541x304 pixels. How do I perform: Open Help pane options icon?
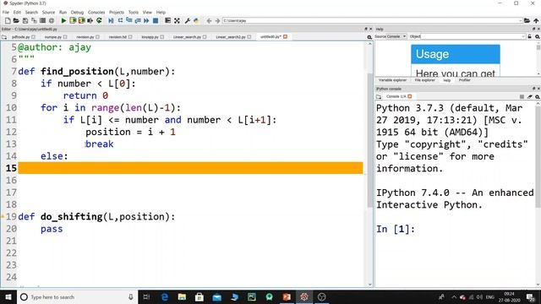click(538, 36)
